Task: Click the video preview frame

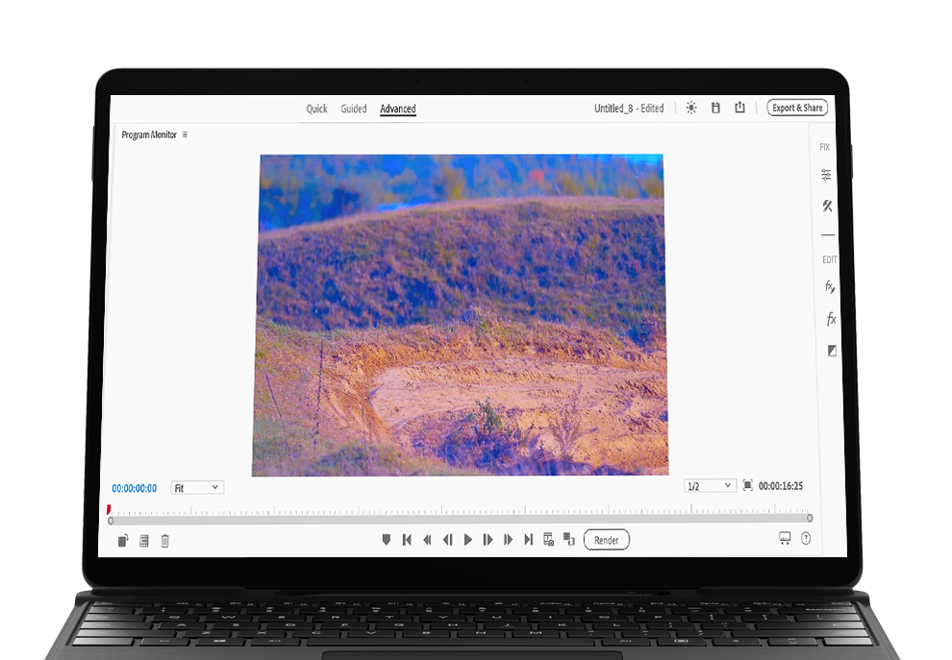Action: click(461, 315)
